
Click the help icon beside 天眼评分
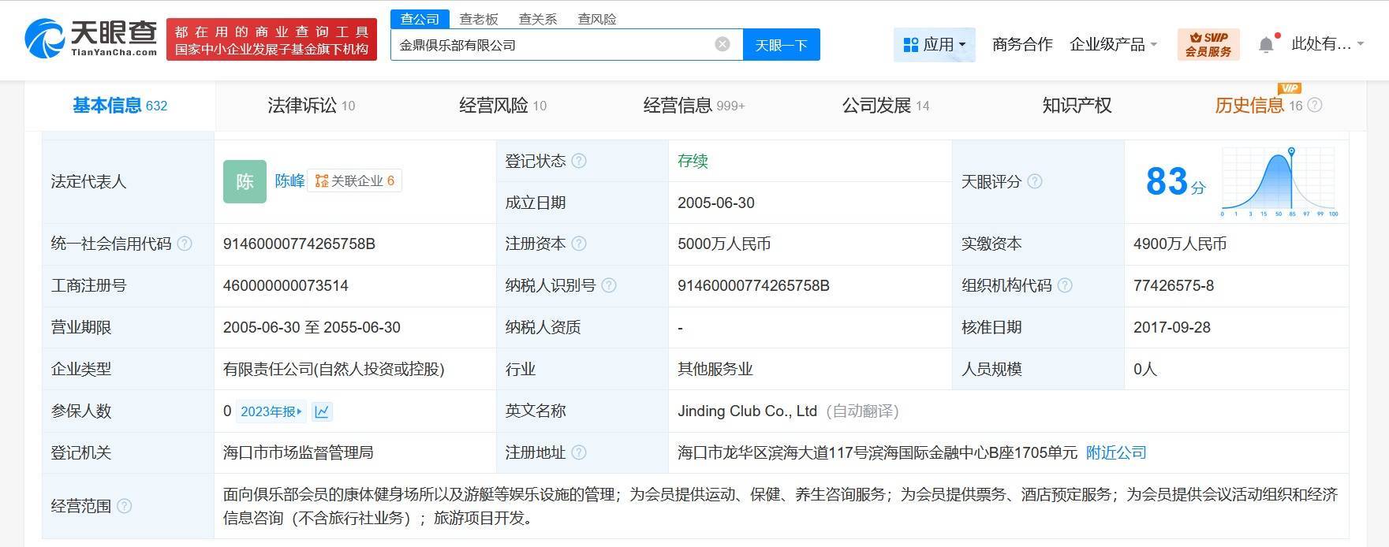point(1035,181)
